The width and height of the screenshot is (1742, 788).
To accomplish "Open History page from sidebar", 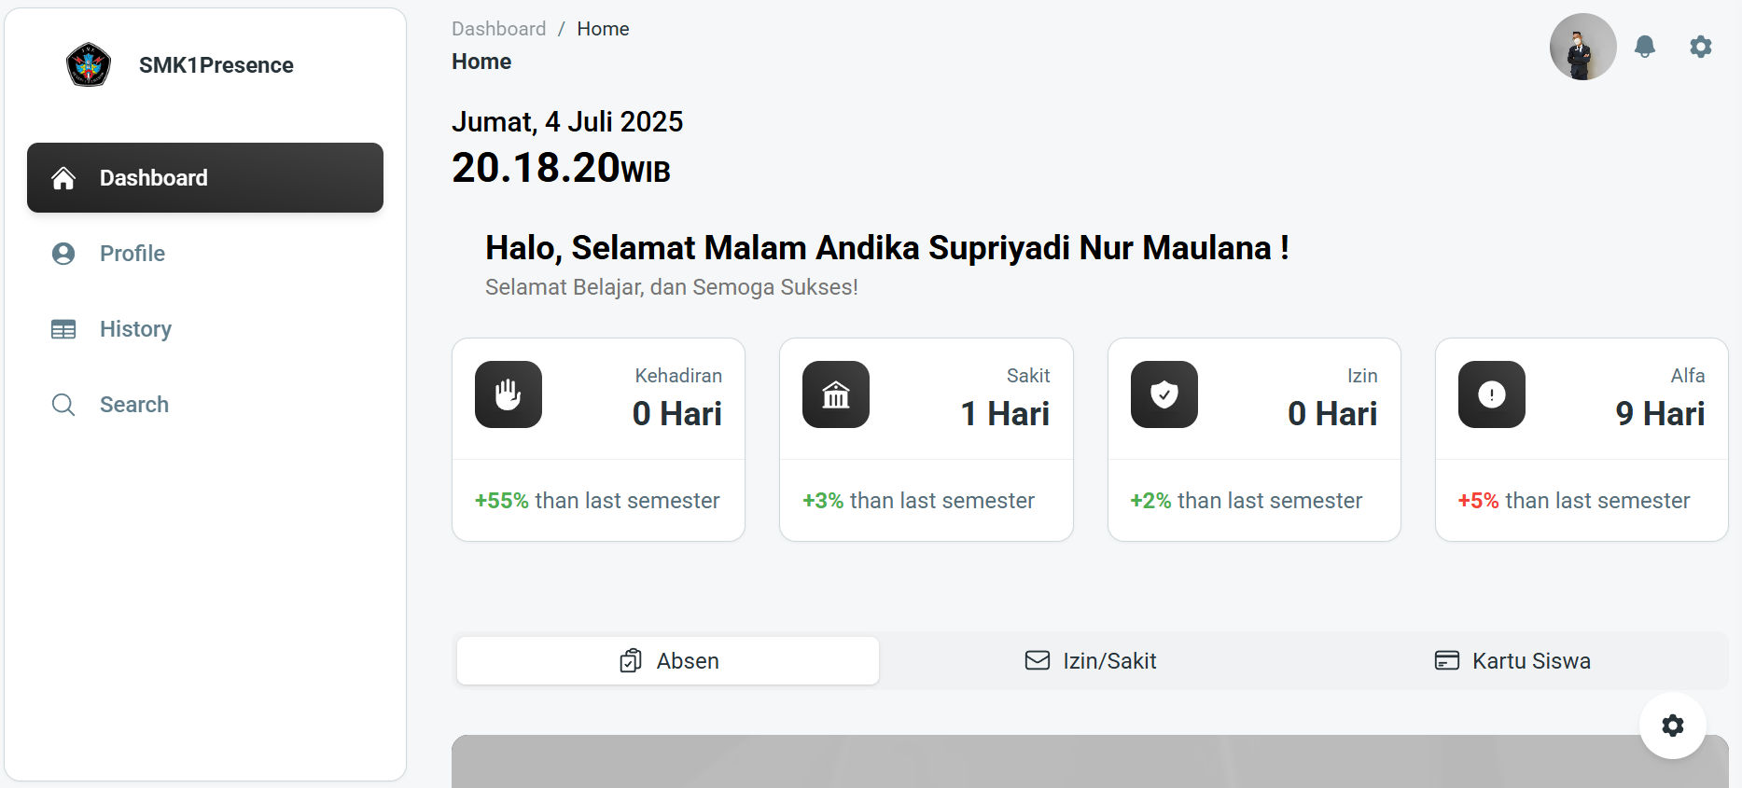I will click(135, 329).
